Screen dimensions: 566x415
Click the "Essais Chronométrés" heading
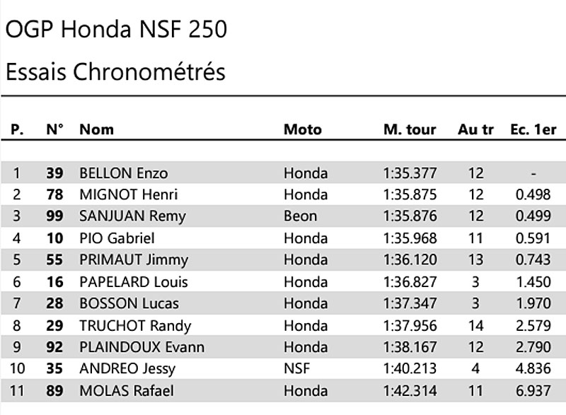[x=115, y=71]
